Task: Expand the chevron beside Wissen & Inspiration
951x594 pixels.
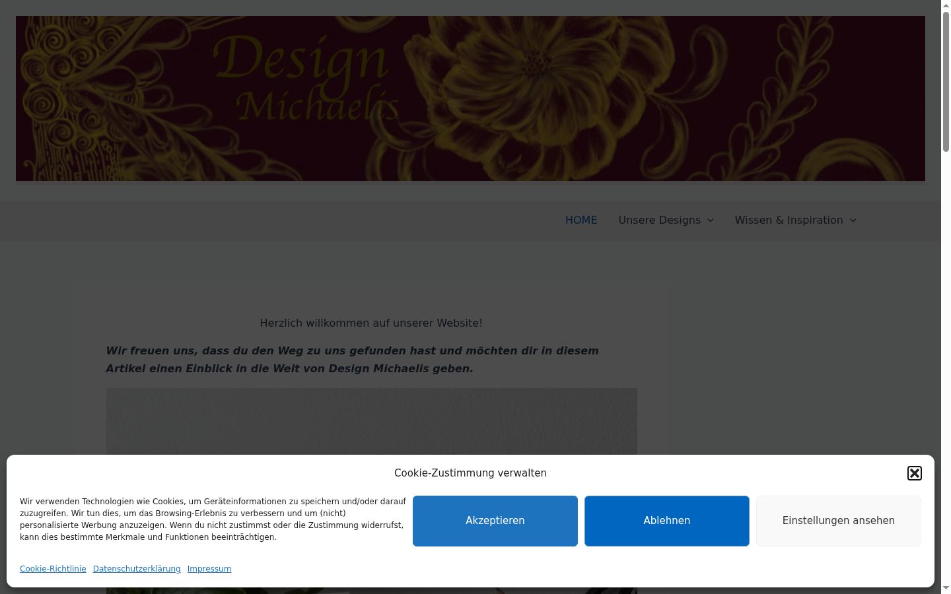Action: [853, 220]
